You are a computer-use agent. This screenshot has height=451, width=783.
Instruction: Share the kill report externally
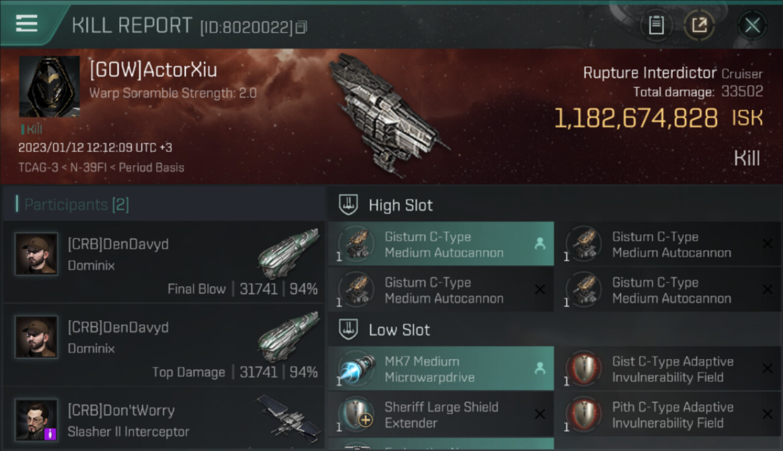click(699, 25)
